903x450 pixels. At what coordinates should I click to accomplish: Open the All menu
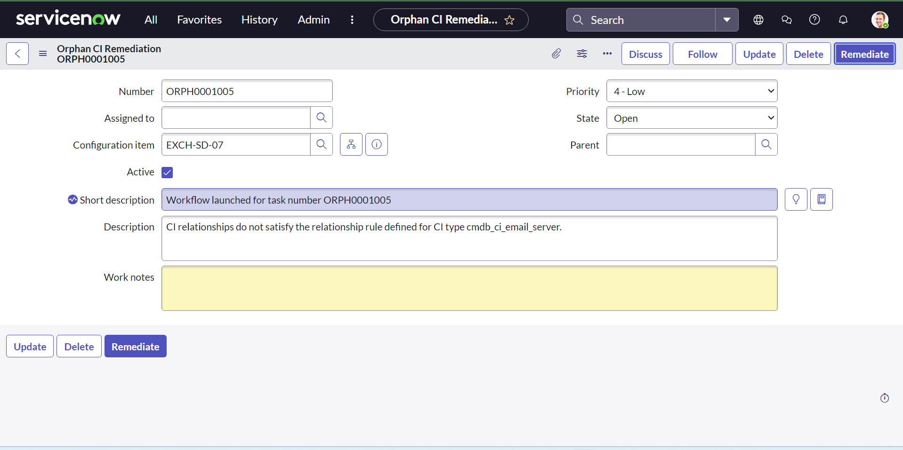pyautogui.click(x=151, y=20)
